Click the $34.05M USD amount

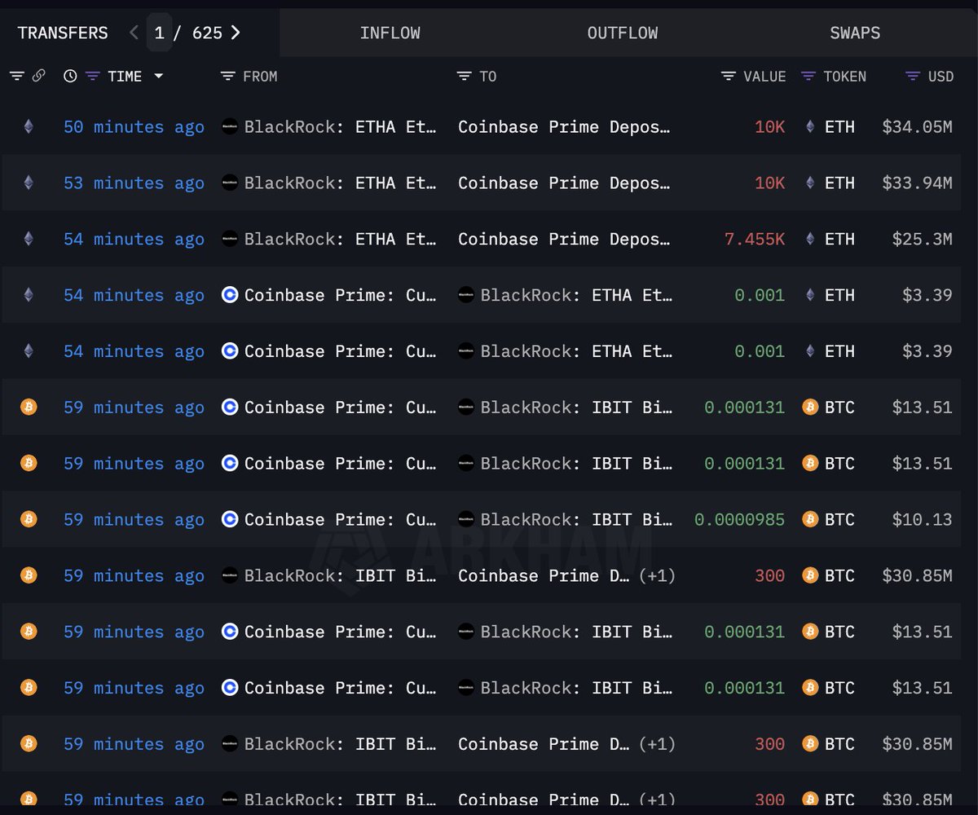(x=917, y=127)
